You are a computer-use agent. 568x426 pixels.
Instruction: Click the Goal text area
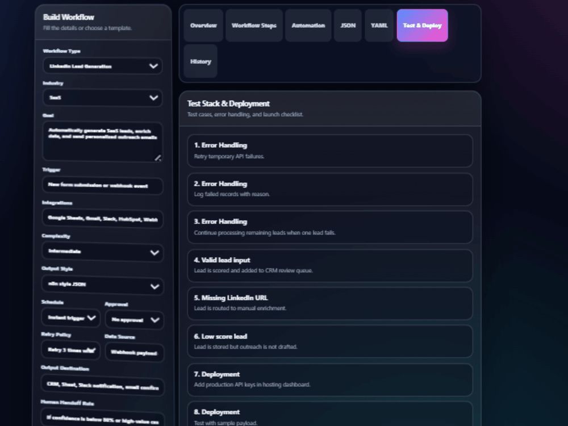coord(102,141)
